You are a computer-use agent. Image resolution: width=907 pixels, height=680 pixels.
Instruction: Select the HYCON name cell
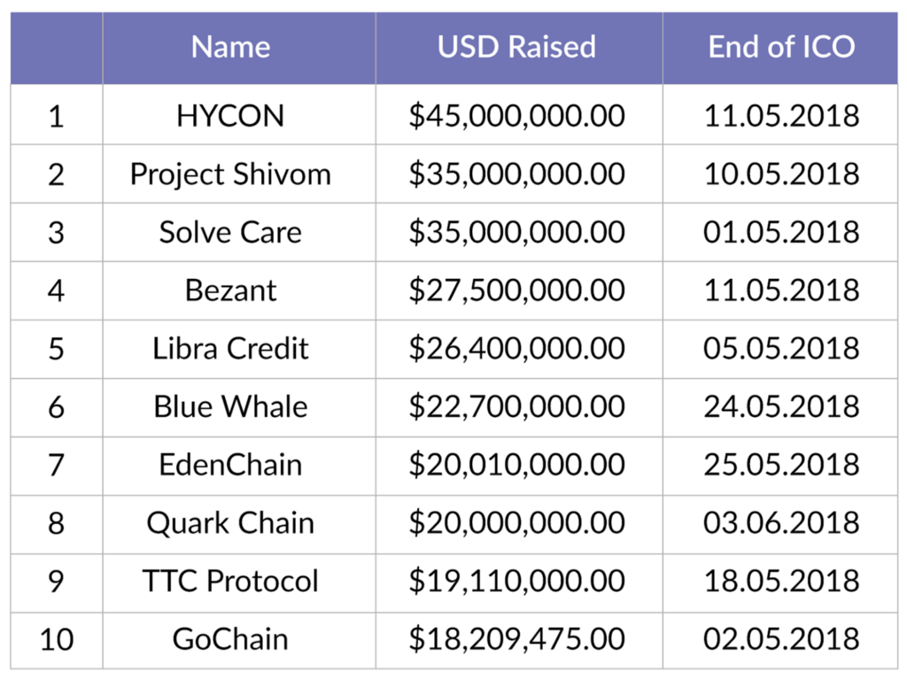(x=230, y=116)
